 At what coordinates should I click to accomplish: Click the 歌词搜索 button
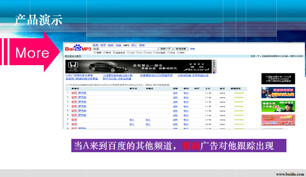point(181,49)
